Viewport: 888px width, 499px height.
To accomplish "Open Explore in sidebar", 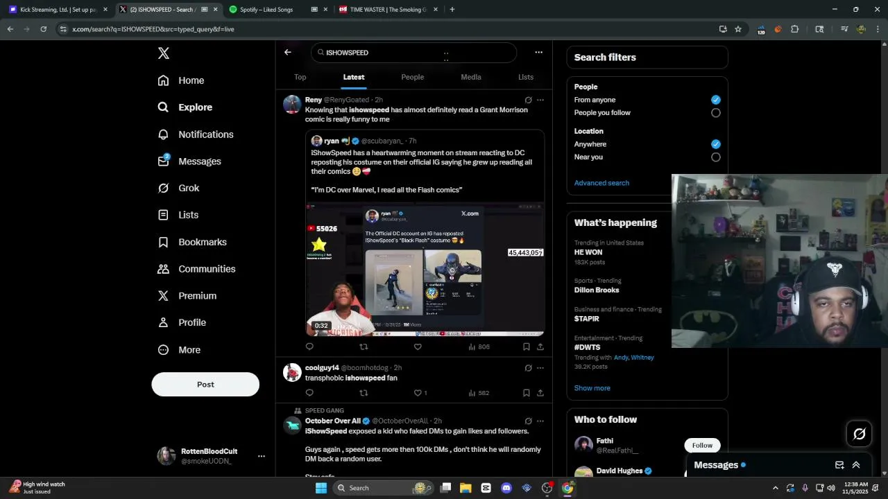I will tap(185, 107).
